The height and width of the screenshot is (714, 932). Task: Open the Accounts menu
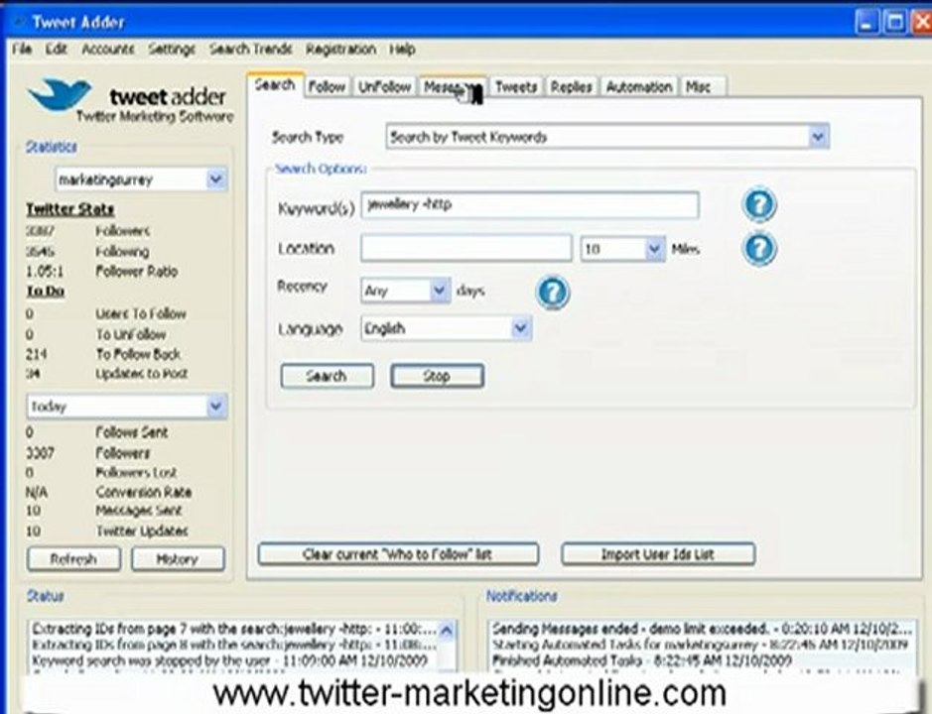[108, 49]
